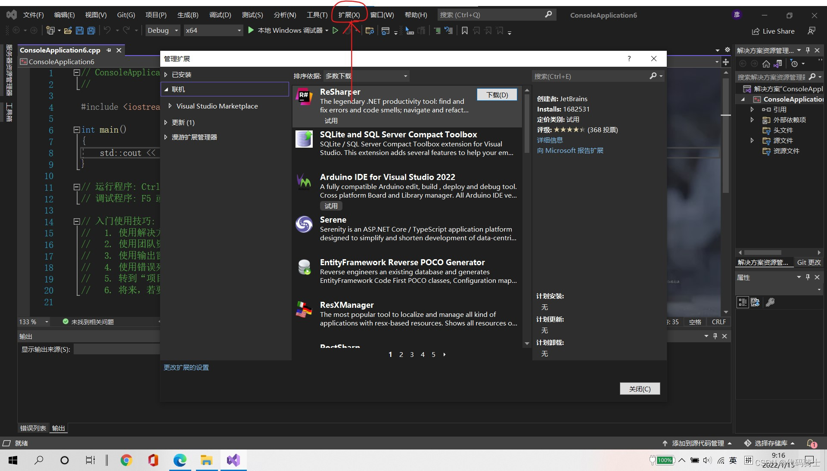Screen dimensions: 827x471
Task: Open the 扩展(X) menu
Action: coord(348,15)
